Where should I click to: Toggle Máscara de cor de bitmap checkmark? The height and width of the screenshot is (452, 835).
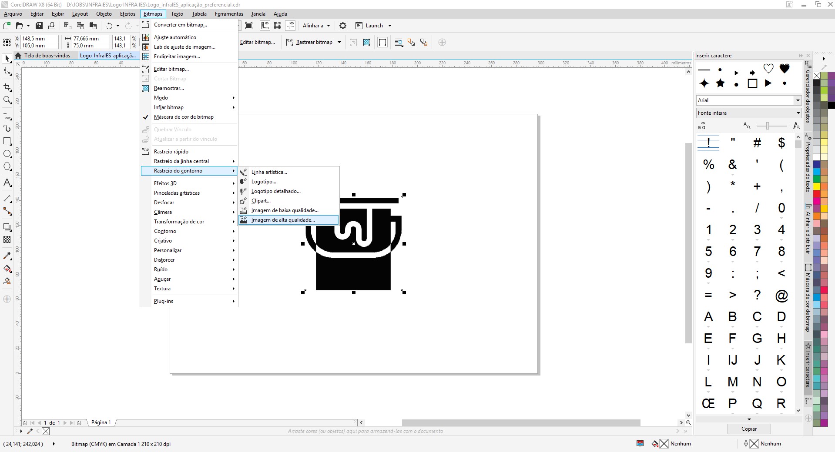(145, 117)
